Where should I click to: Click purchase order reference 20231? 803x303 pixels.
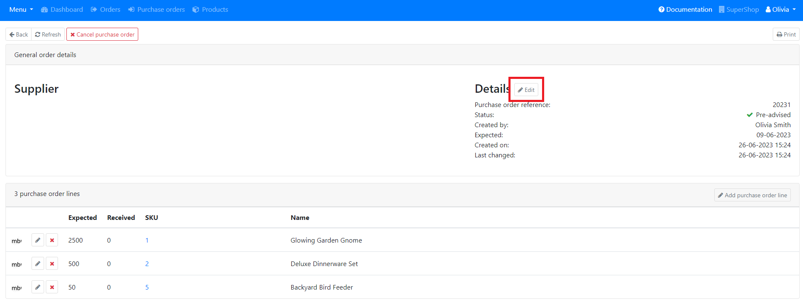point(782,105)
